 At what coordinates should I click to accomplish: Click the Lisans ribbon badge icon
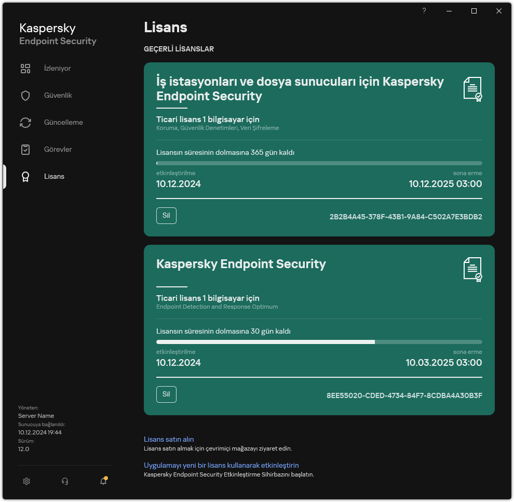[x=25, y=177]
